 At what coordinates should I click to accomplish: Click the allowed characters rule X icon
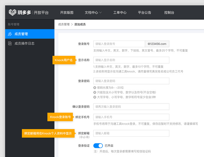[95, 92]
